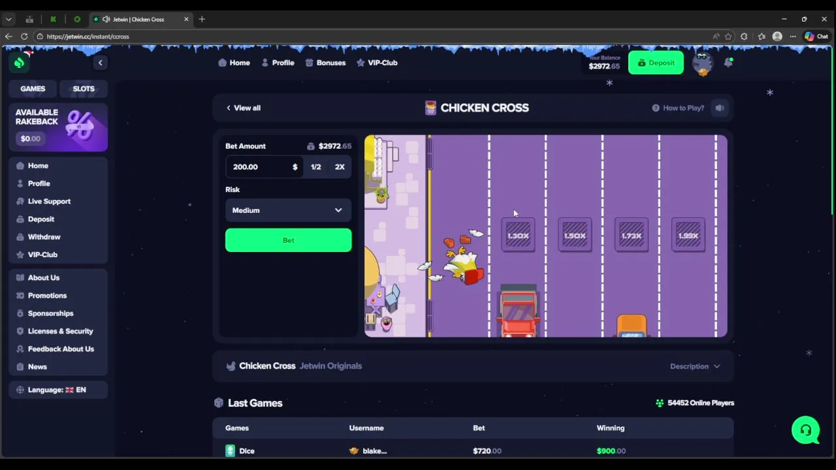Open Profile in the sidebar
Screen dimensions: 836x470
point(58,183)
